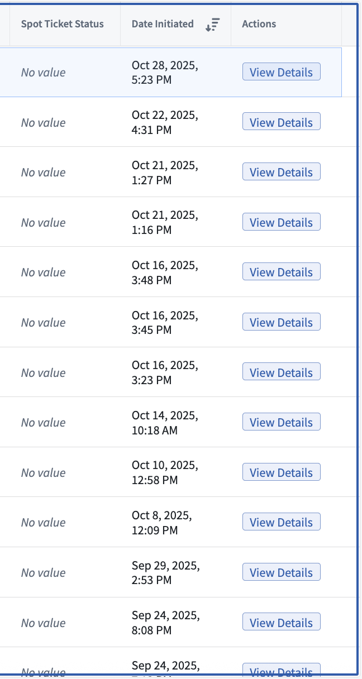View Details for Sep 24, 2025, 8:08 PM
This screenshot has height=679, width=362.
(x=281, y=623)
